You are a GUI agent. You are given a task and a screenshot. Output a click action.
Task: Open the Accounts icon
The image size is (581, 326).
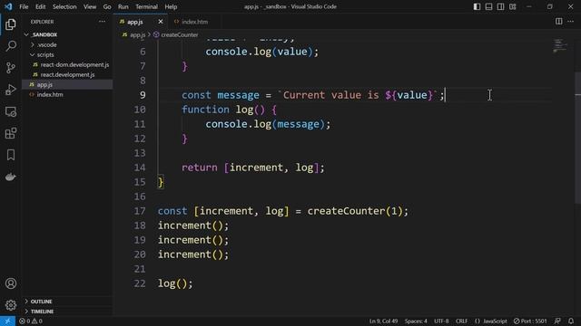11,283
